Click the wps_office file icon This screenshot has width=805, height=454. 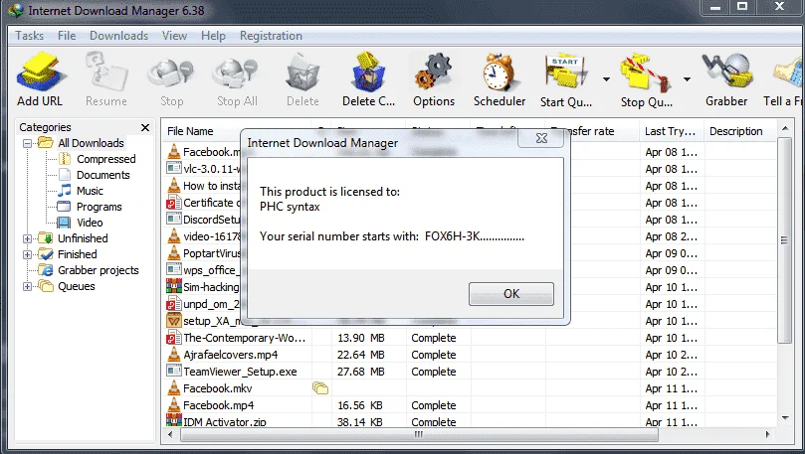point(174,269)
